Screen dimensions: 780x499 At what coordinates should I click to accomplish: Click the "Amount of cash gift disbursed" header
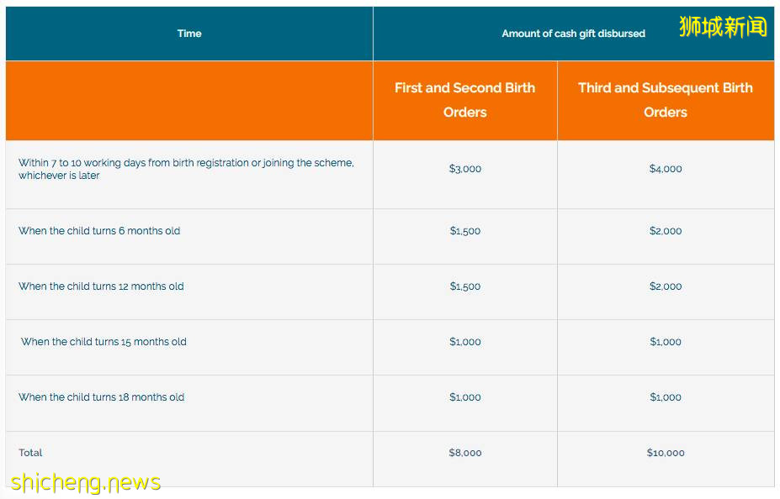click(573, 34)
